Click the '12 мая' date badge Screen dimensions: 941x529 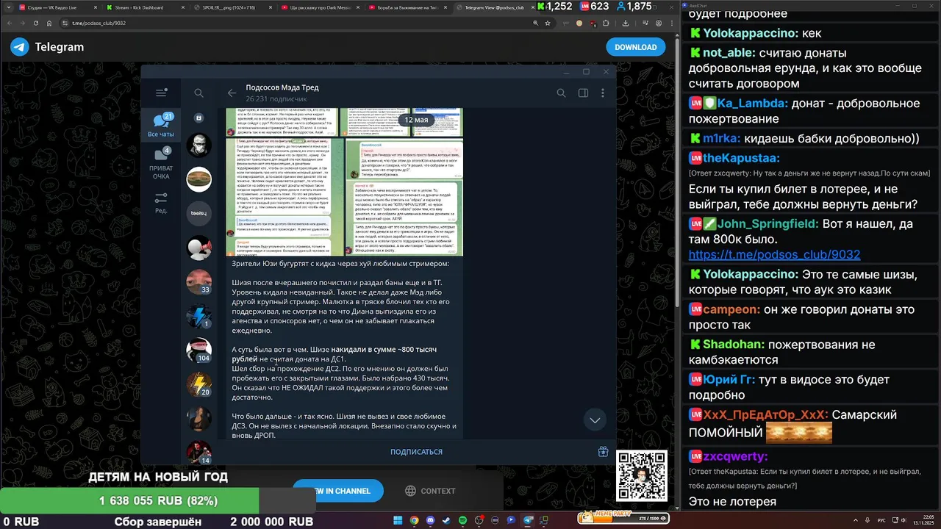415,119
